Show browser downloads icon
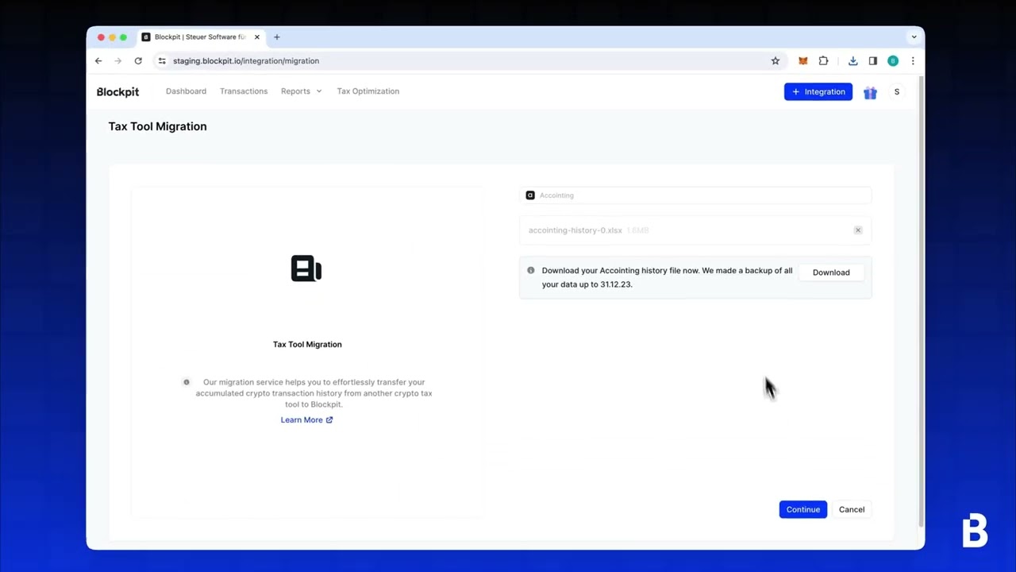Viewport: 1016px width, 572px height. 852,60
